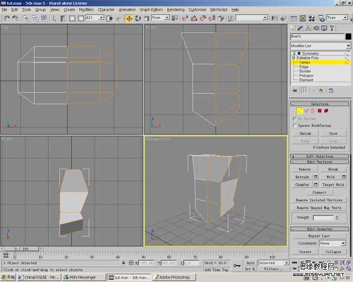Click the Redo arrow in main toolbar
The width and height of the screenshot is (353, 282).
point(15,18)
